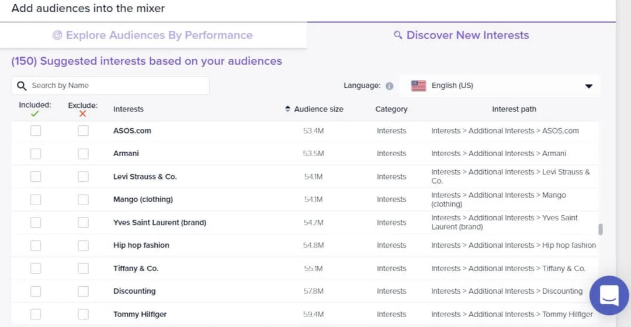
Task: Click the 53.5M audience size value
Action: click(x=313, y=153)
